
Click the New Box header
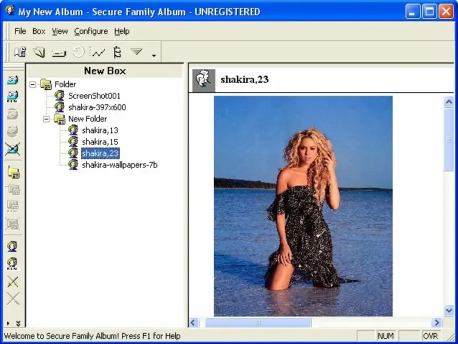tap(105, 71)
